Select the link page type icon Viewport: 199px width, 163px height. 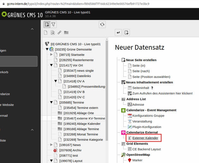tap(59, 32)
